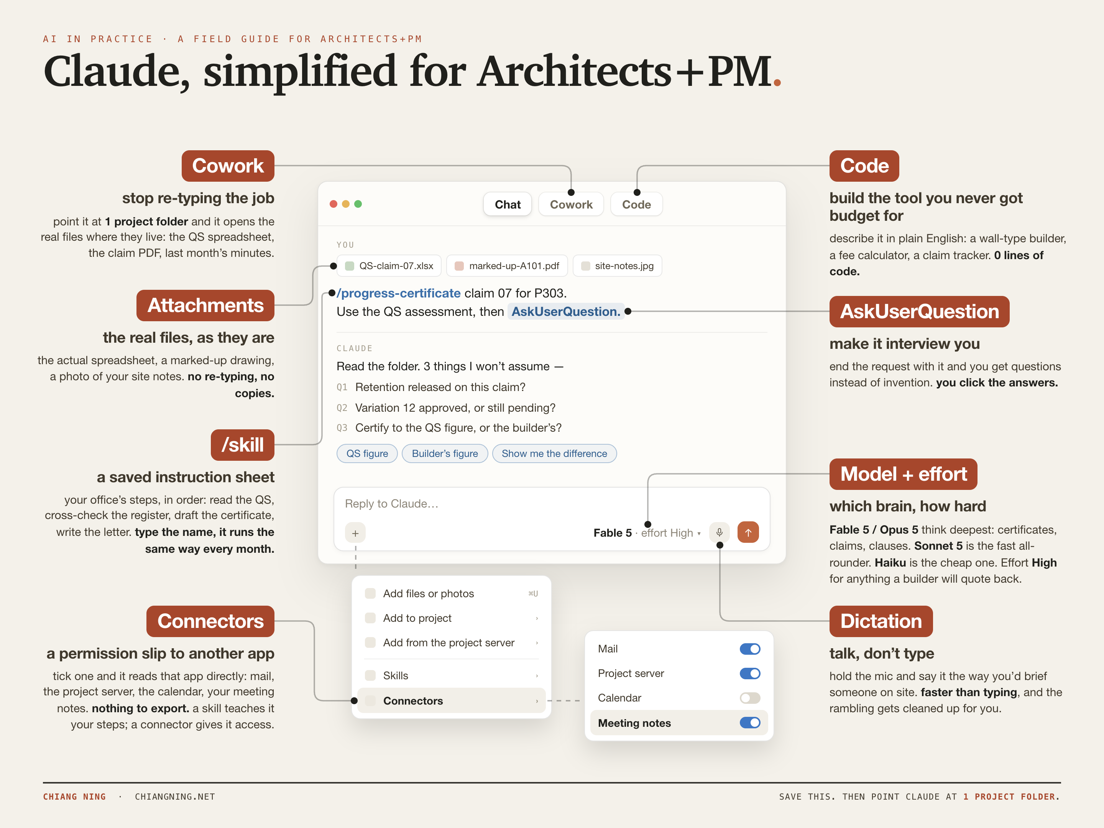This screenshot has width=1104, height=828.
Task: Minimize the window with the yellow dot
Action: pyautogui.click(x=345, y=204)
